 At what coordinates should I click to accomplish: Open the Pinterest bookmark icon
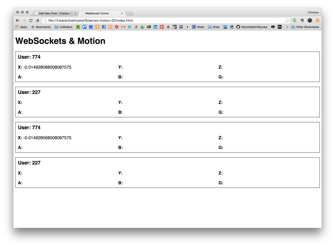(117, 27)
